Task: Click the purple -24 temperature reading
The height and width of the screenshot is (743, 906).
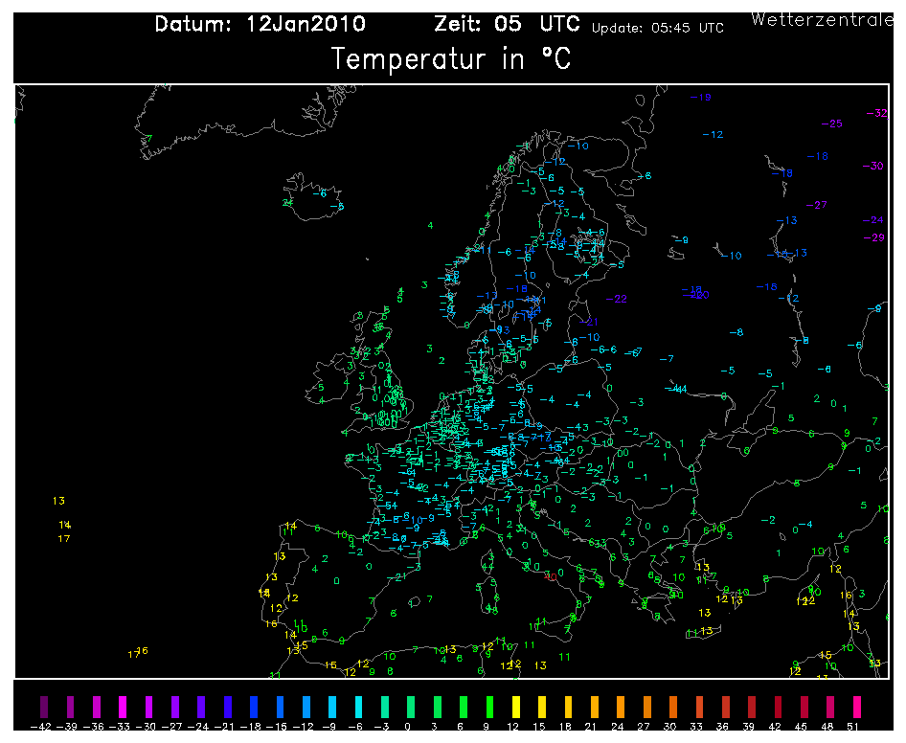Action: pyautogui.click(x=872, y=221)
